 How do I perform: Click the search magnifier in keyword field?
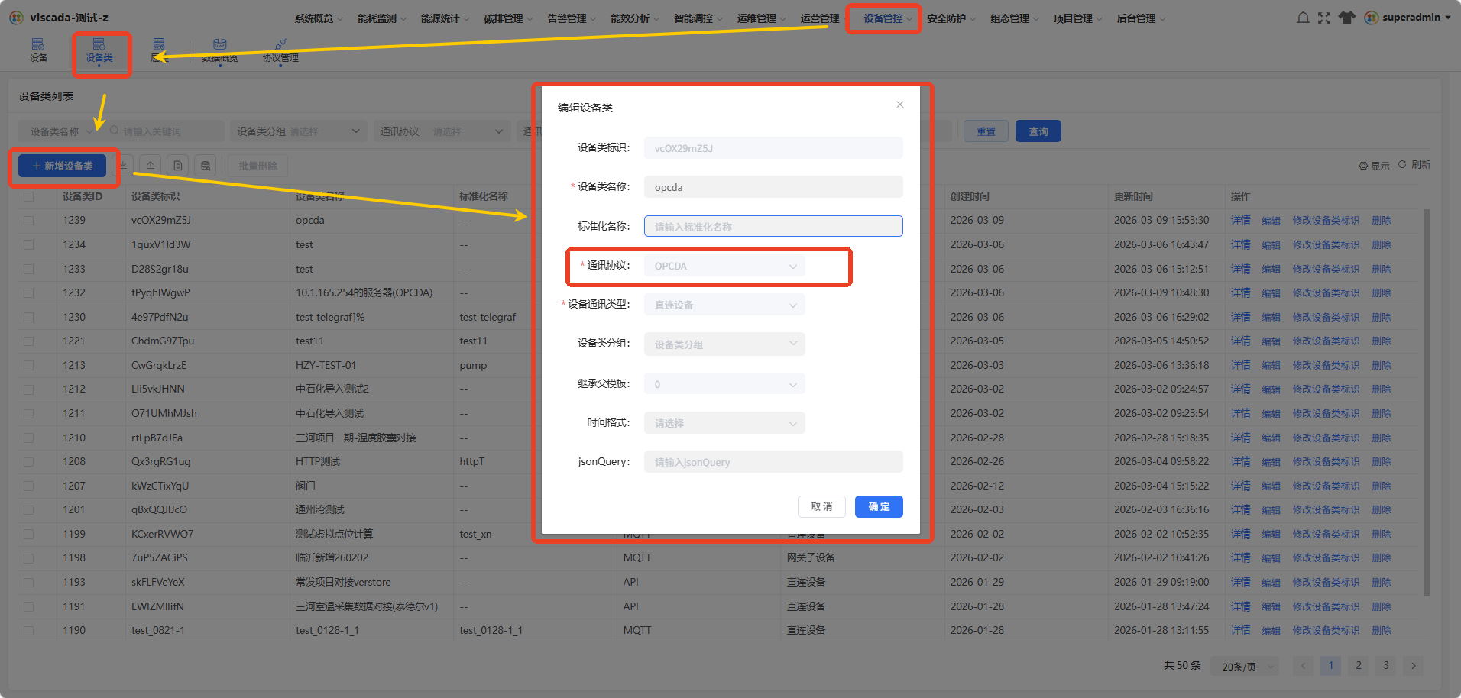115,131
